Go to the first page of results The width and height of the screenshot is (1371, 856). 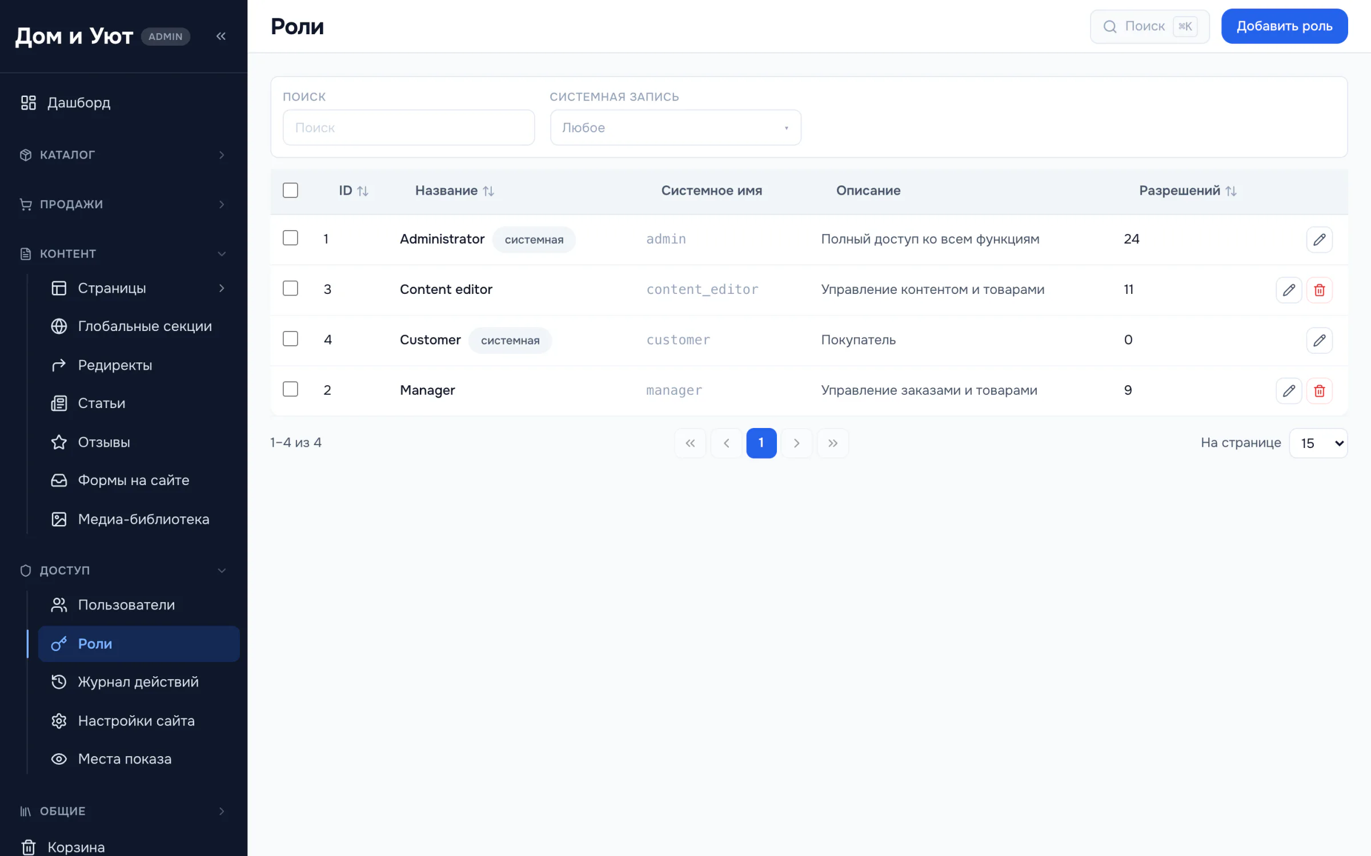pos(690,443)
